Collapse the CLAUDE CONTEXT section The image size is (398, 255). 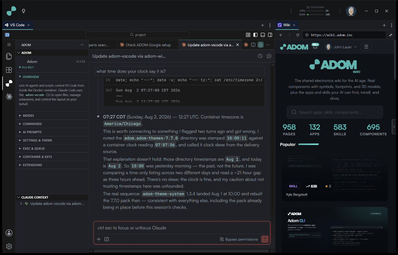52,197
